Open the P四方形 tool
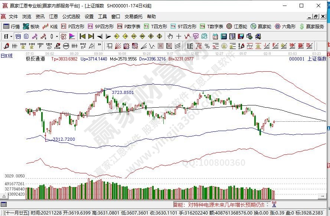Viewport: 330px width, 216px height. 73,26
